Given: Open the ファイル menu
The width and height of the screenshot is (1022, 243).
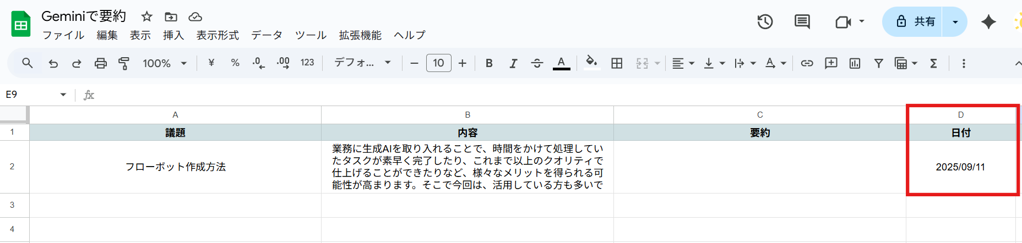Looking at the screenshot, I should (x=63, y=35).
